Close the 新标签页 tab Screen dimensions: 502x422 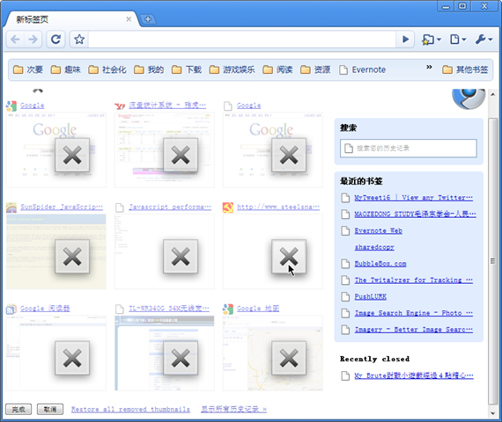pyautogui.click(x=129, y=19)
